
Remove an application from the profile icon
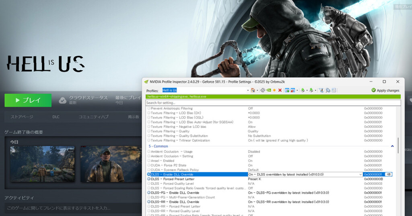293,90
